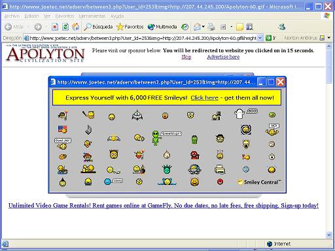Open the Herramientas menu
Viewport: 335px width, 251px height.
tap(92, 16)
